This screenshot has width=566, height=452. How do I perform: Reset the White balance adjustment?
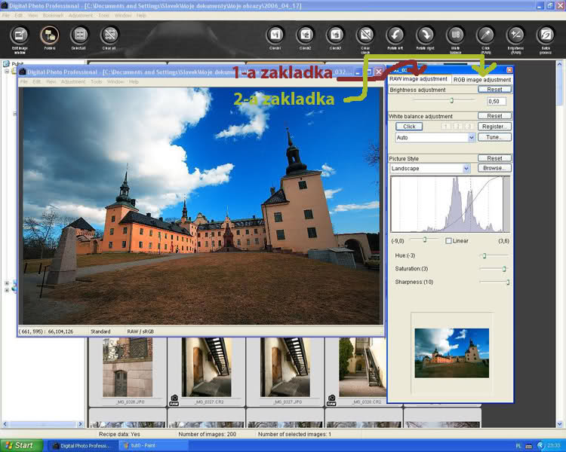click(x=494, y=116)
